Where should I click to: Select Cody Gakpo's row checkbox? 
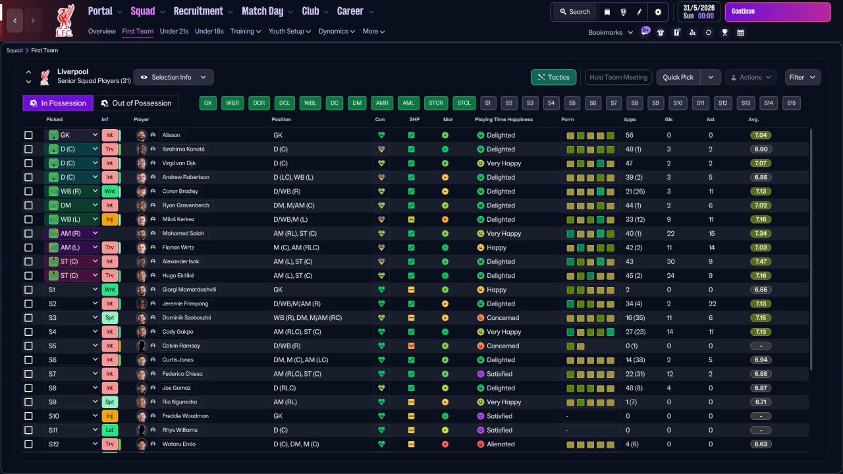28,332
